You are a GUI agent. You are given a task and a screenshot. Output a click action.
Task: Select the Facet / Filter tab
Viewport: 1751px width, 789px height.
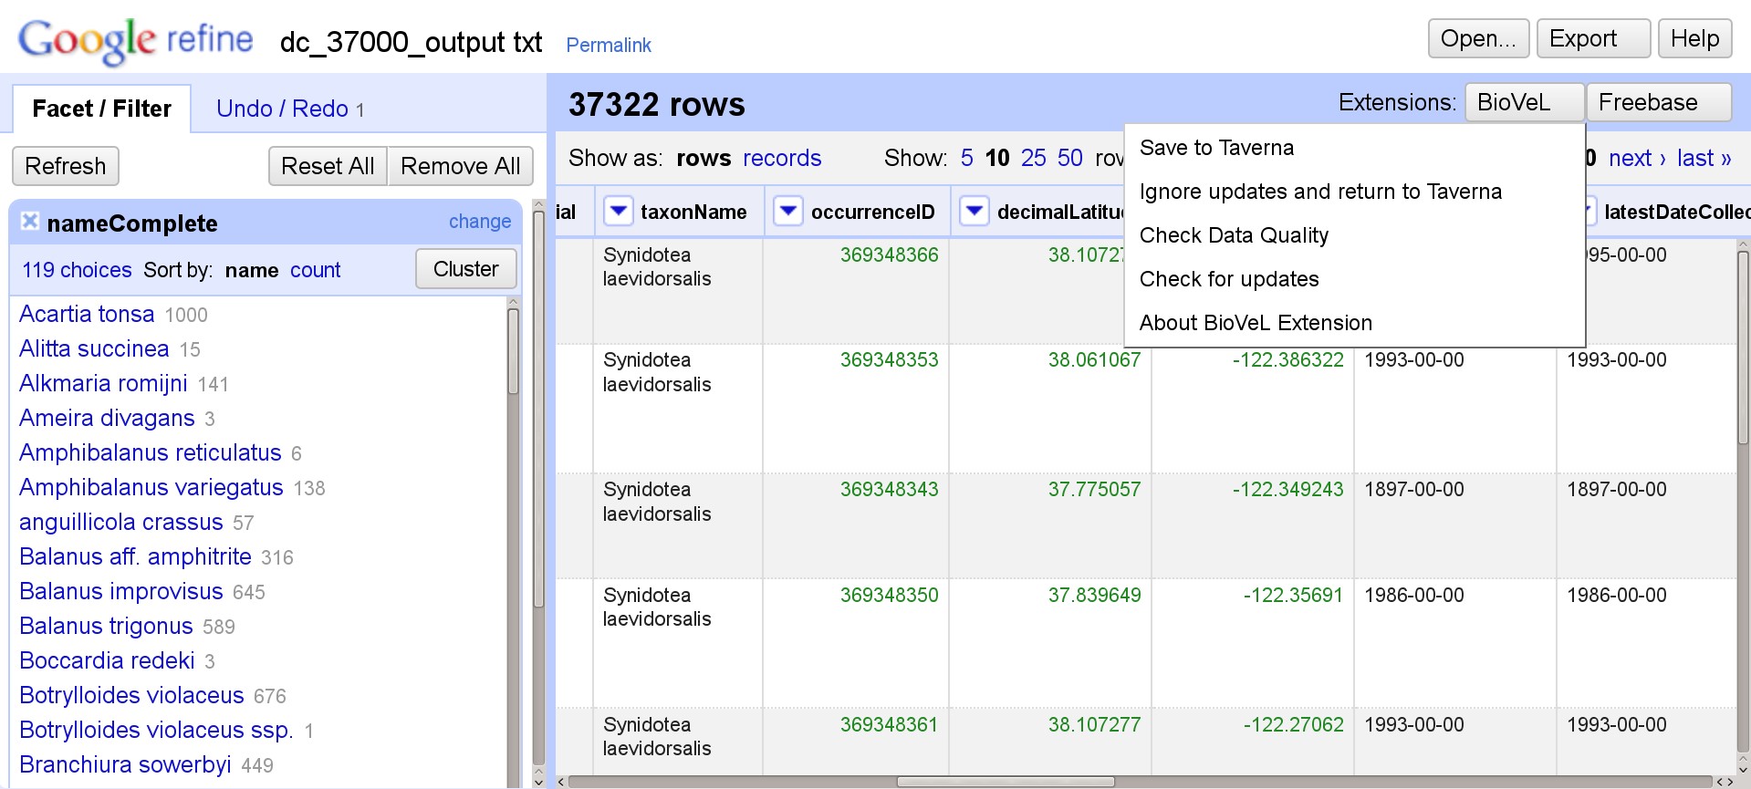101,109
